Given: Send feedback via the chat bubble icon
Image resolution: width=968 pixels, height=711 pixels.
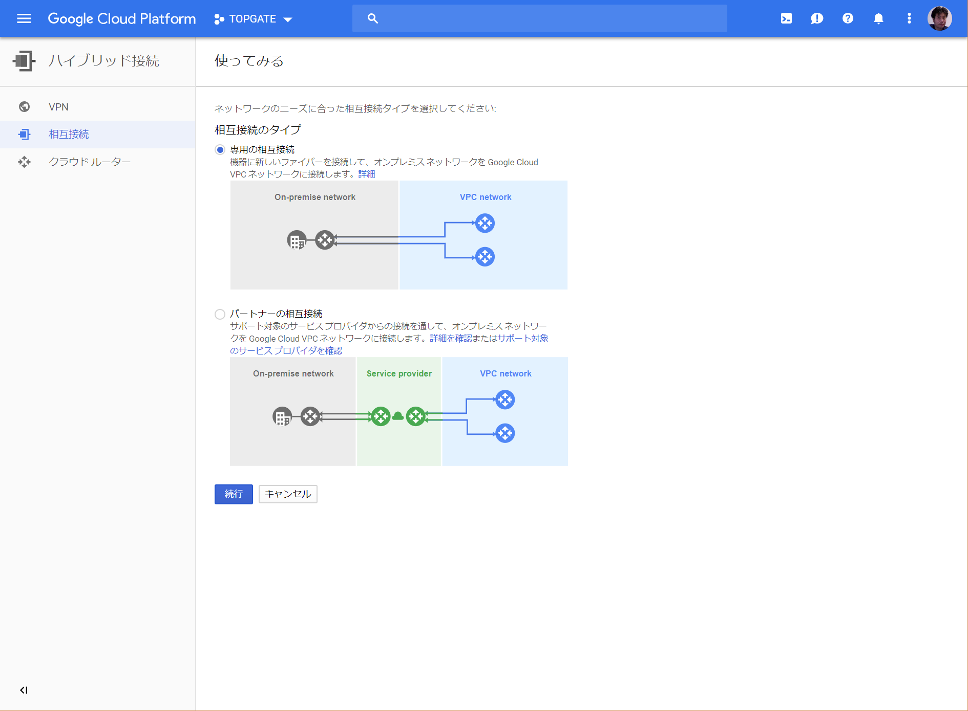Looking at the screenshot, I should tap(817, 18).
